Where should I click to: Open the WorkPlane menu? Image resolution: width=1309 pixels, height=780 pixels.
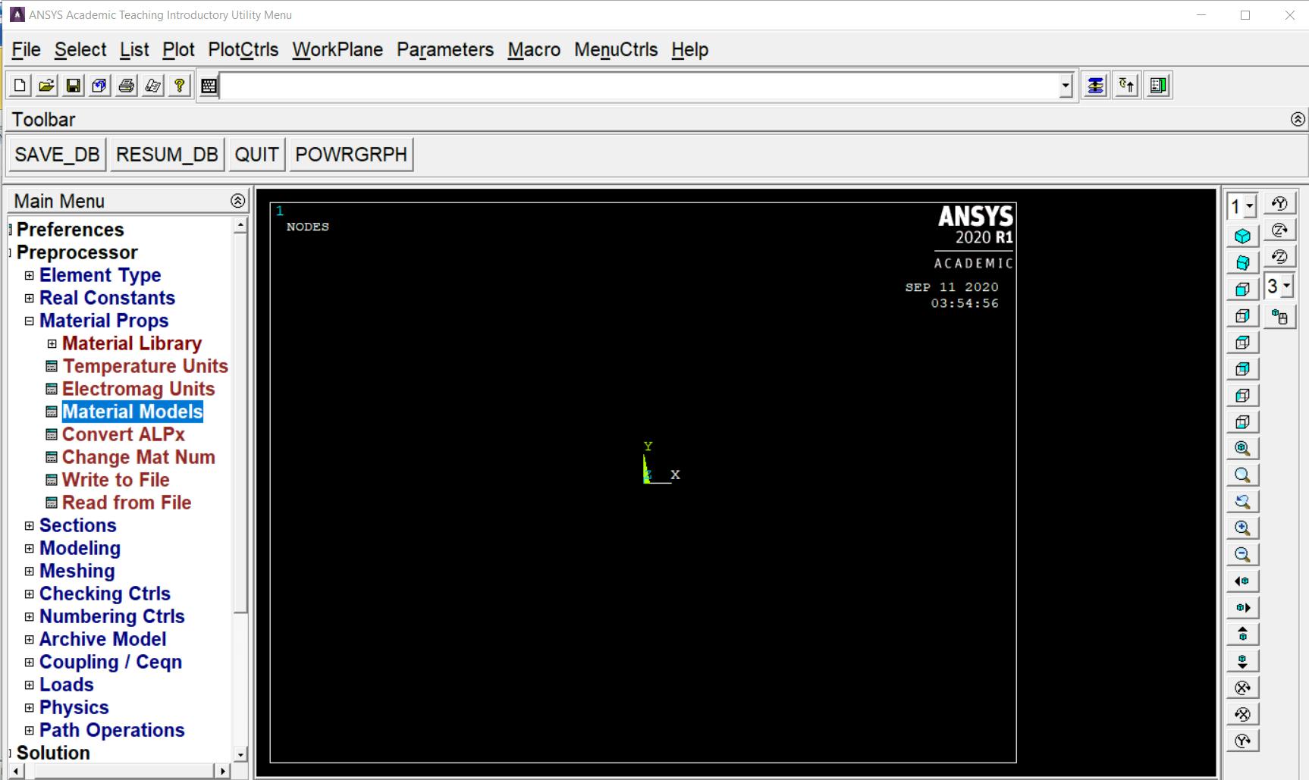point(337,50)
